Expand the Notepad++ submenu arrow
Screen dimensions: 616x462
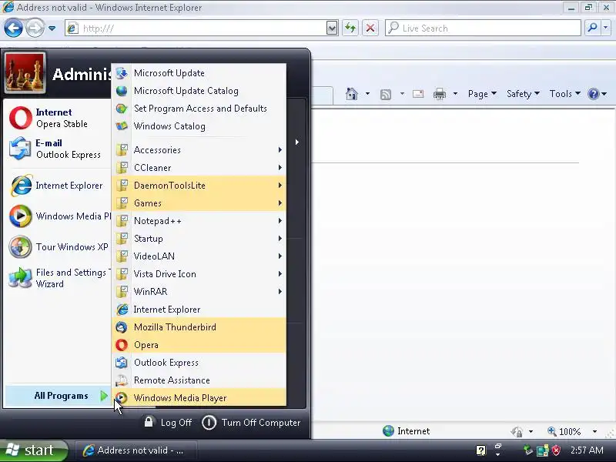(x=280, y=221)
